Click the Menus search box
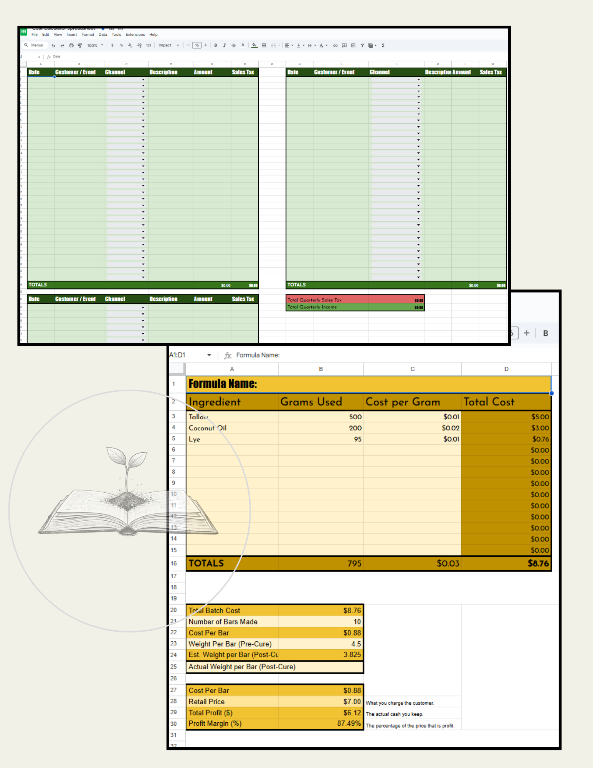This screenshot has width=593, height=768. click(35, 45)
